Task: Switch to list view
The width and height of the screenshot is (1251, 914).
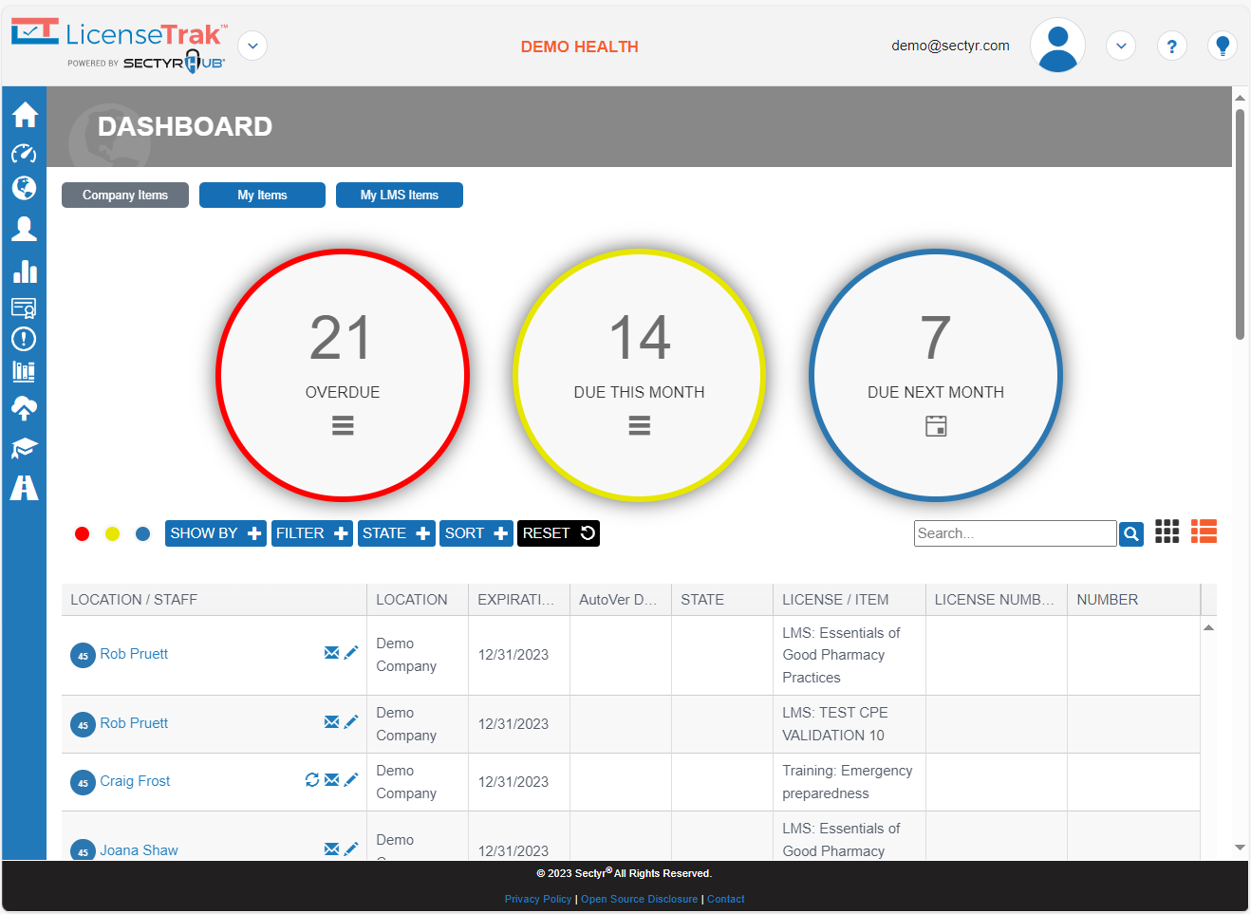Action: (1204, 532)
